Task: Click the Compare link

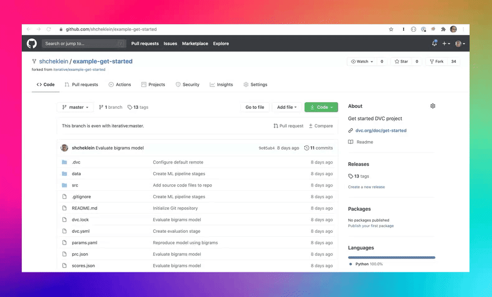Action: tap(321, 126)
